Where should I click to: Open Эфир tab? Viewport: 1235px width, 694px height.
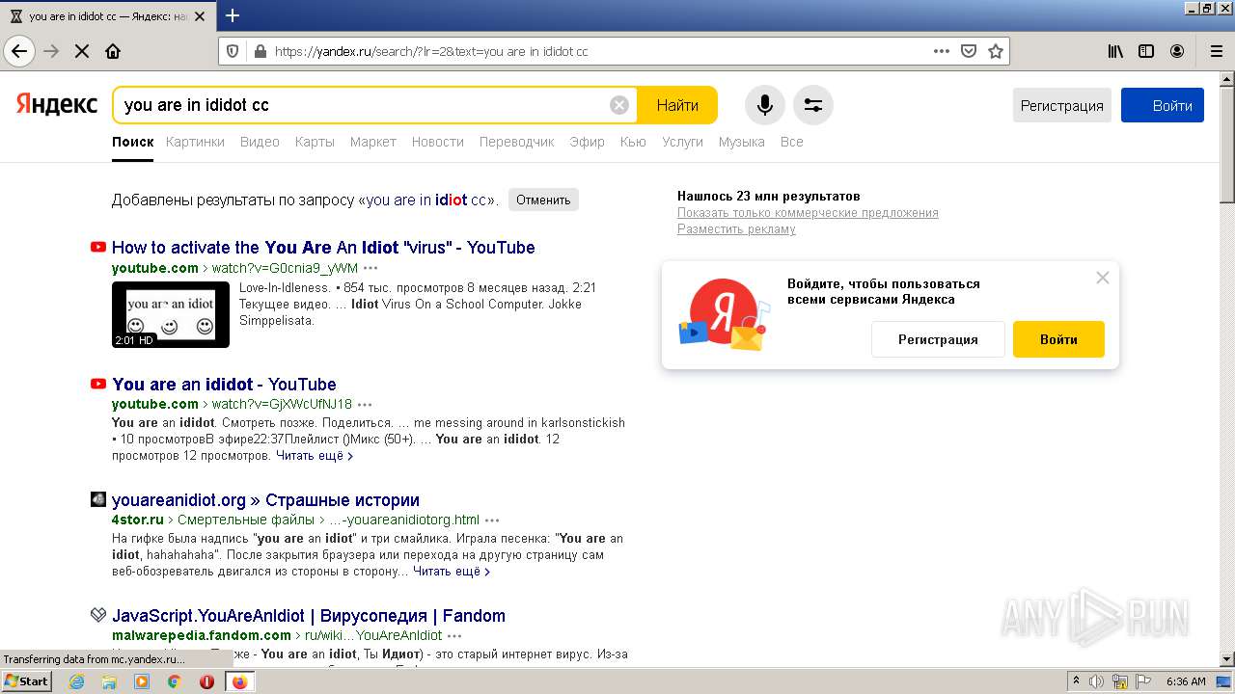coord(587,142)
